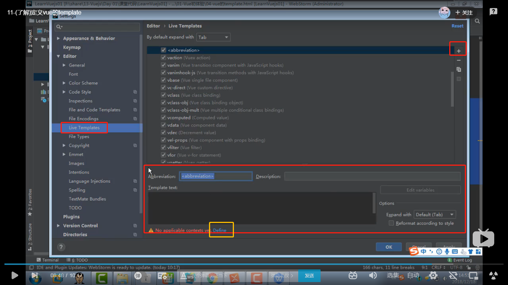Uncheck the vclass template checkbox
The width and height of the screenshot is (508, 285).
point(163,95)
